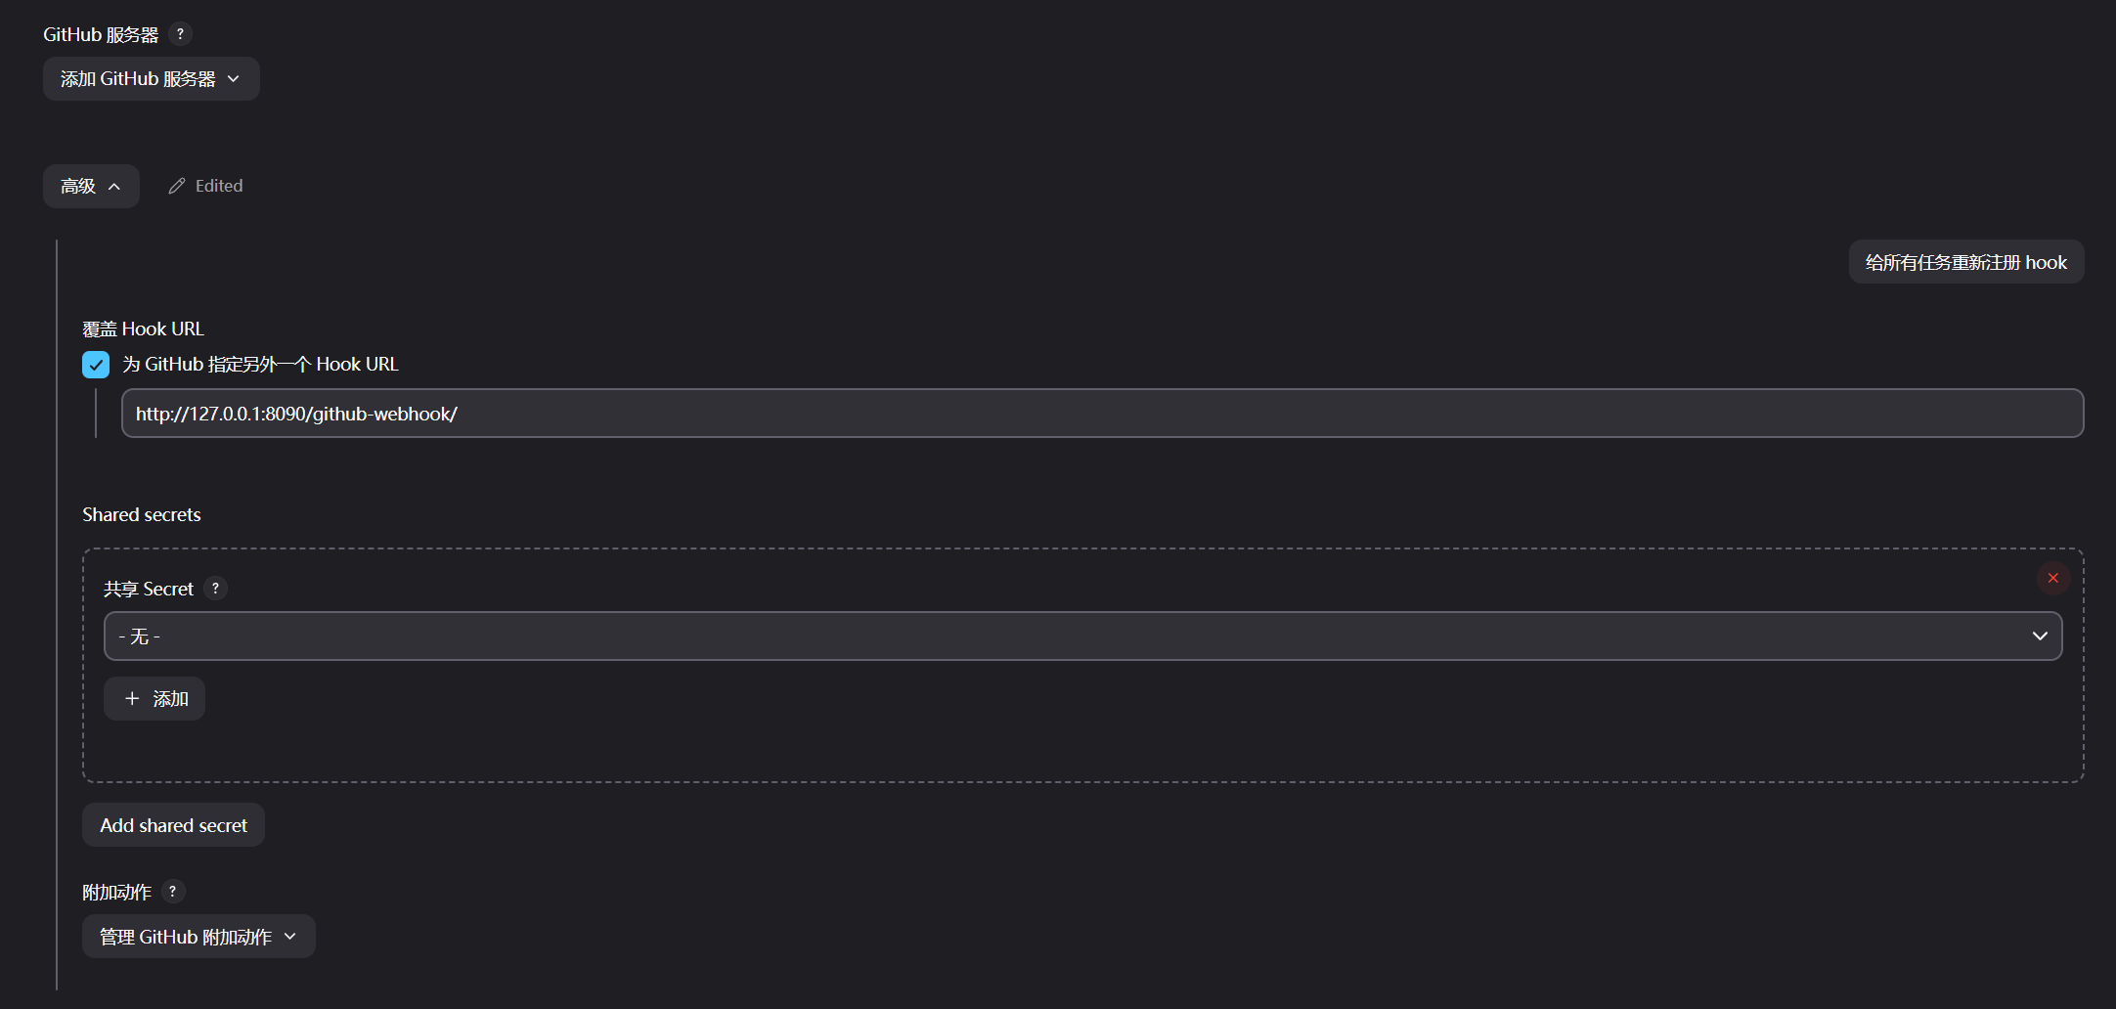Open the 添加 GitHub 服务器 dropdown
The image size is (2116, 1009).
coord(151,79)
